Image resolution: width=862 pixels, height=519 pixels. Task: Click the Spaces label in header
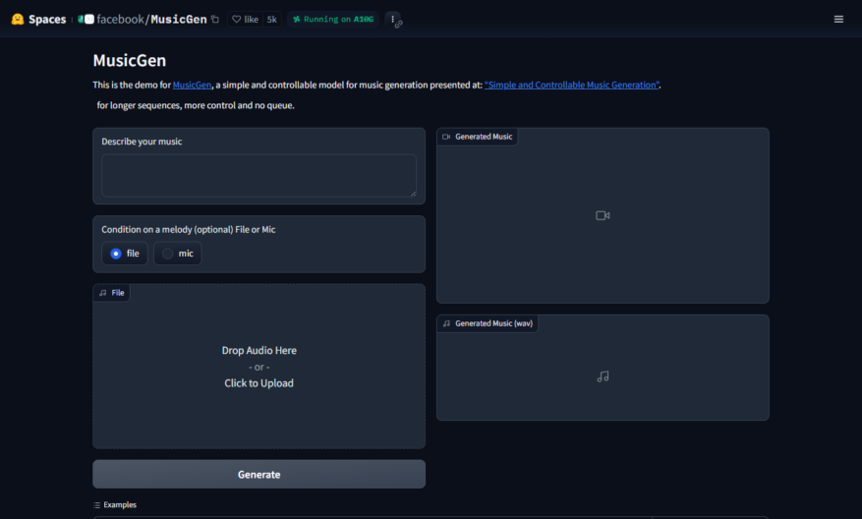click(x=47, y=20)
